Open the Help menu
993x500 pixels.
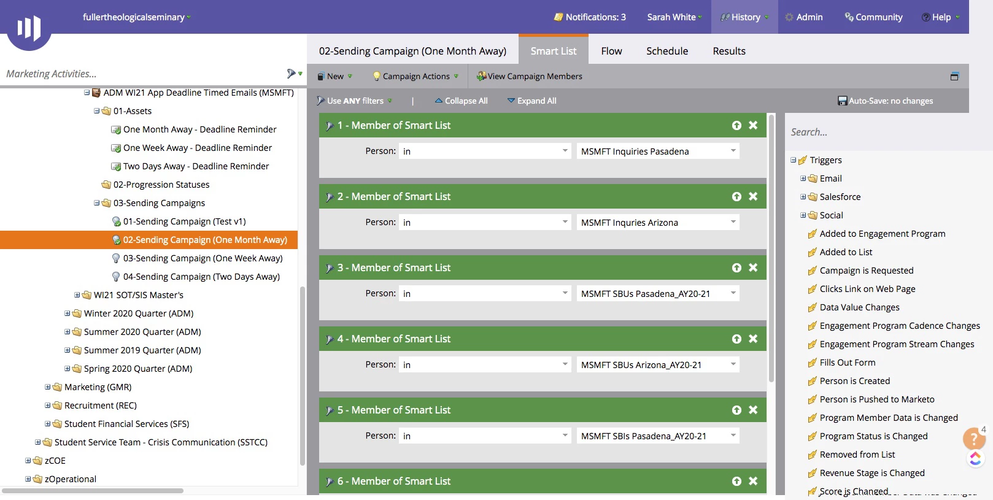click(x=940, y=17)
